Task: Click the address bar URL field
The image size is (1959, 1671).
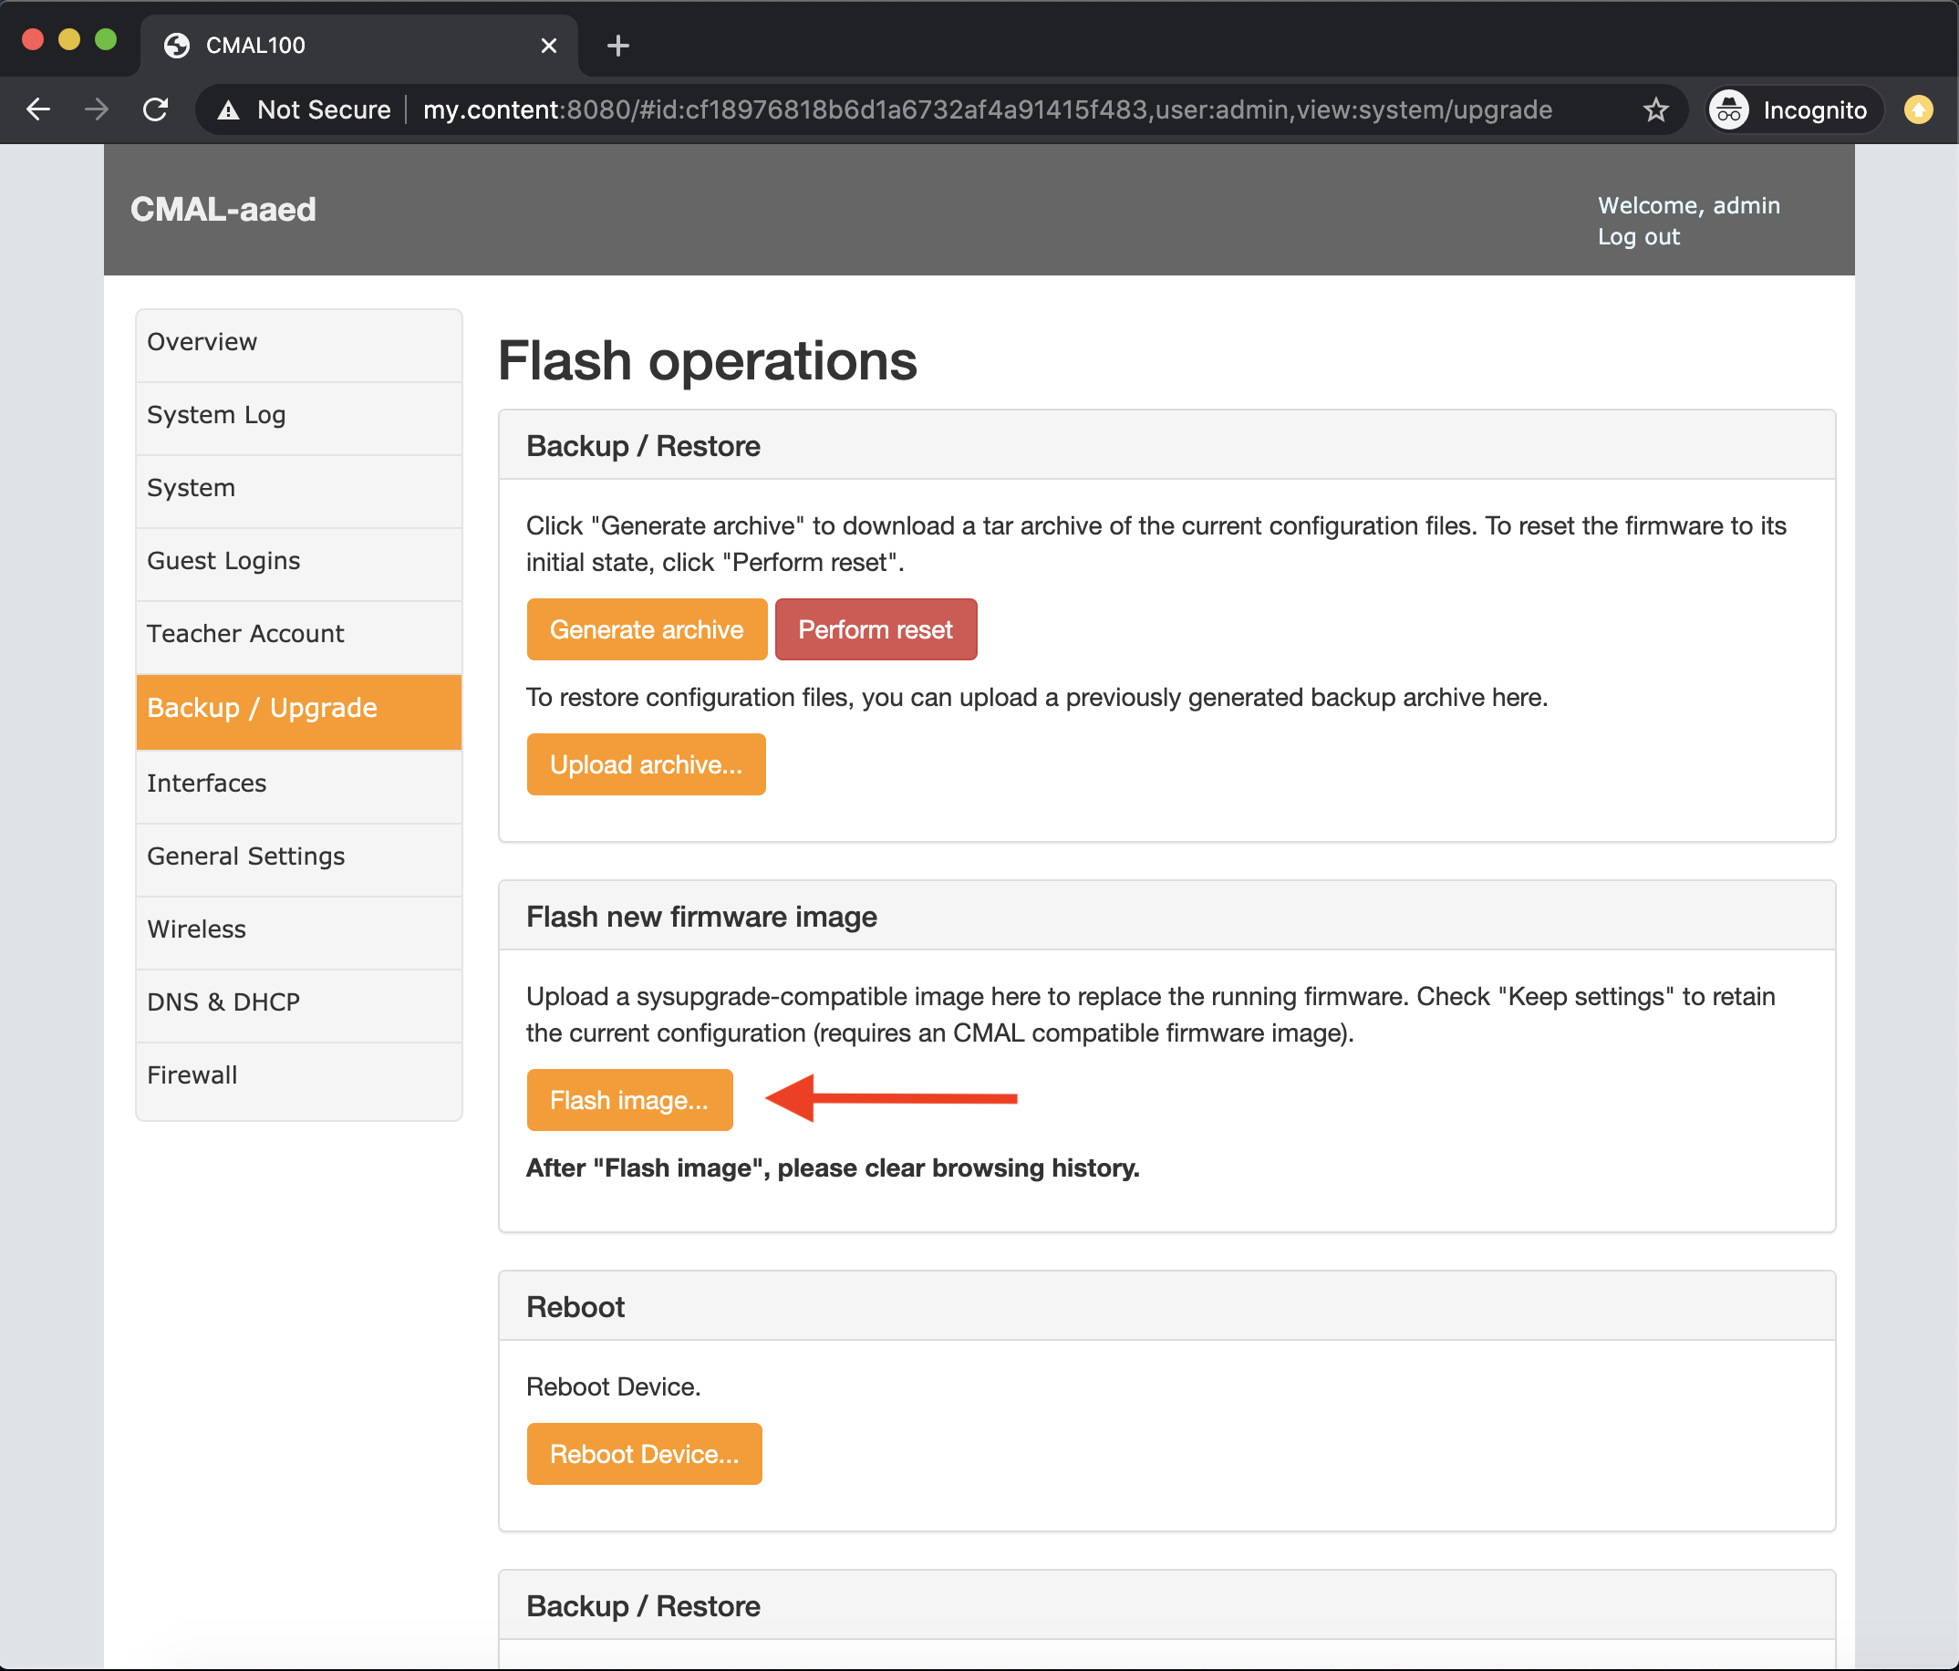Action: 987,109
